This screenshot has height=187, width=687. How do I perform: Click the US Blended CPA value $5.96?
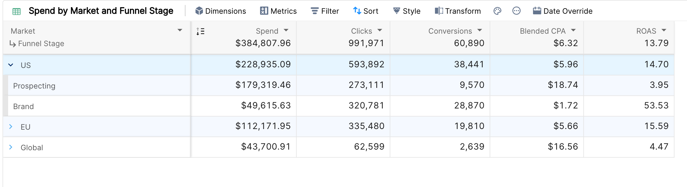pyautogui.click(x=566, y=64)
